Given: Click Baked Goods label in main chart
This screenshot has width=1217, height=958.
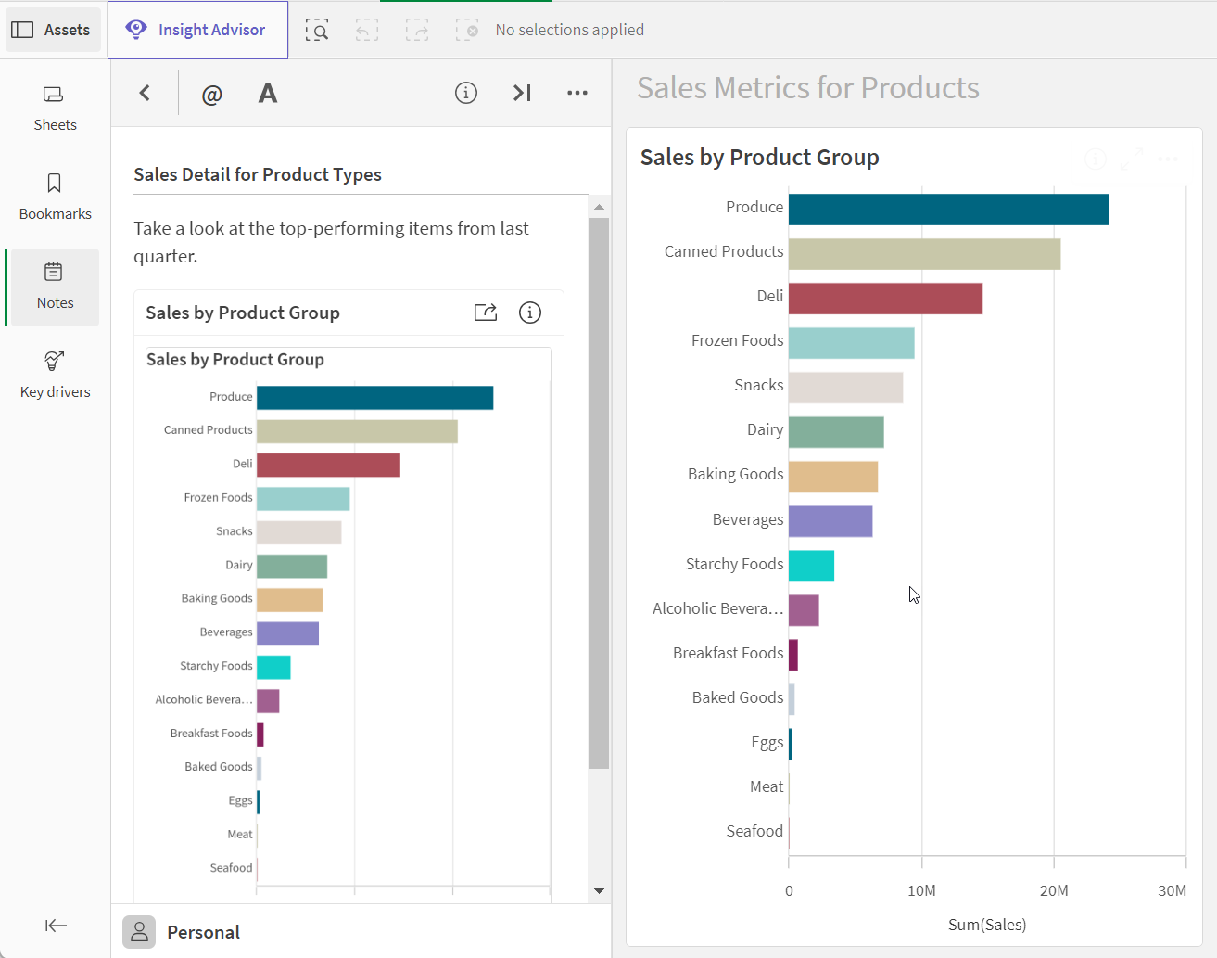Looking at the screenshot, I should click(738, 697).
